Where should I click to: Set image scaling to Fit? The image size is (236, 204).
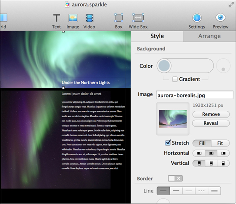tap(220, 143)
